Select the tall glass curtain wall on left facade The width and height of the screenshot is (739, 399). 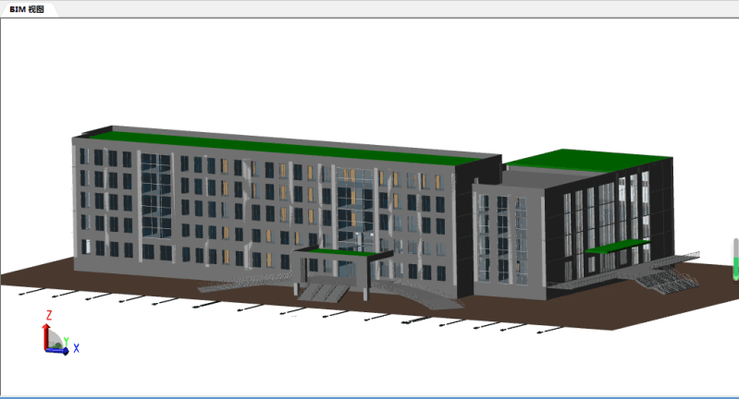pyautogui.click(x=156, y=195)
